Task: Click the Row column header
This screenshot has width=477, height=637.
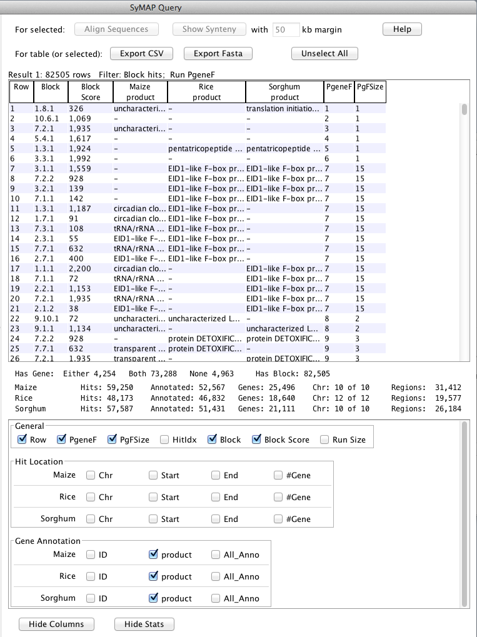Action: point(21,92)
